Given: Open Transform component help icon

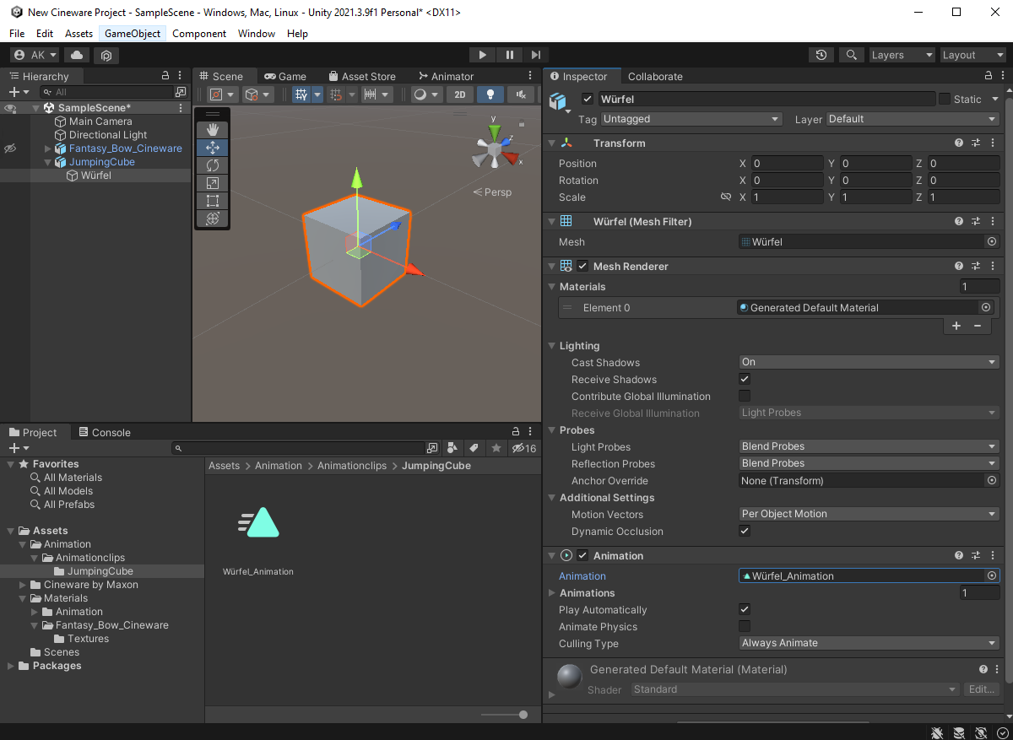Looking at the screenshot, I should (x=959, y=143).
